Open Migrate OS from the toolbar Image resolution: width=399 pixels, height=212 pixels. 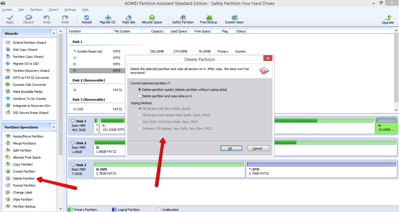click(x=108, y=19)
